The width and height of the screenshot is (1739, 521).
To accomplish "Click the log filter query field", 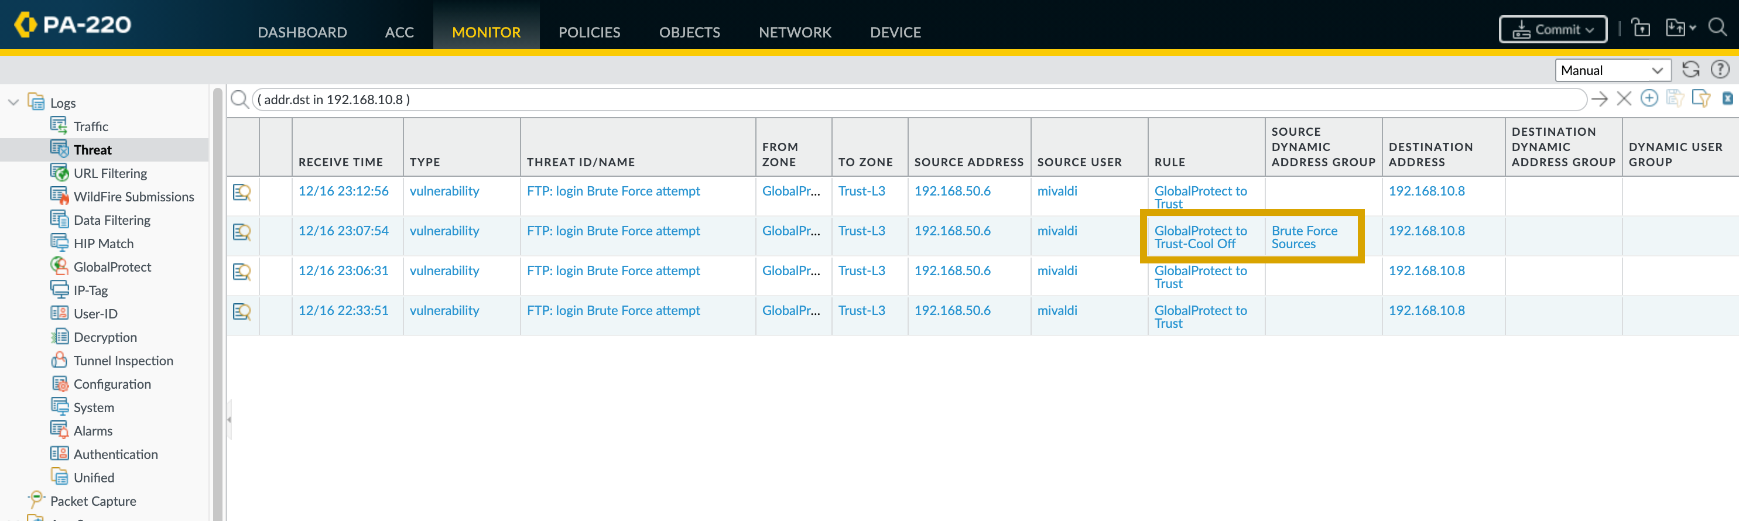I will [x=918, y=99].
